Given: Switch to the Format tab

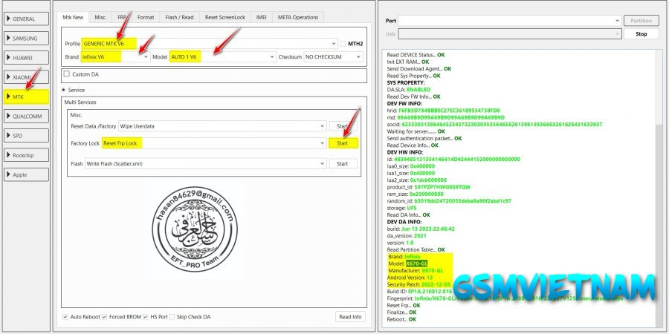Looking at the screenshot, I should click(x=146, y=18).
